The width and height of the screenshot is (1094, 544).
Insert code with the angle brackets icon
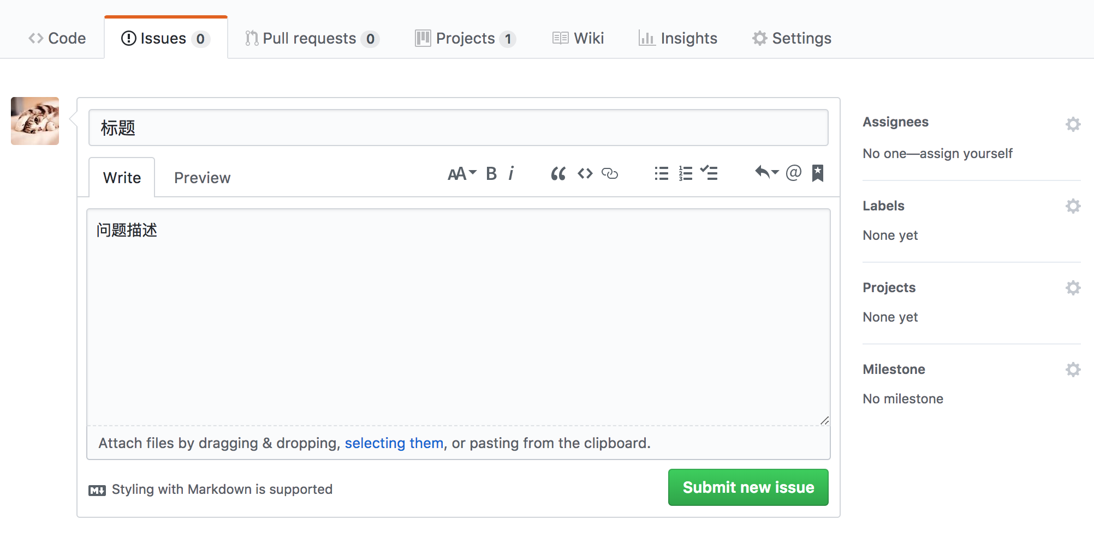pyautogui.click(x=585, y=174)
